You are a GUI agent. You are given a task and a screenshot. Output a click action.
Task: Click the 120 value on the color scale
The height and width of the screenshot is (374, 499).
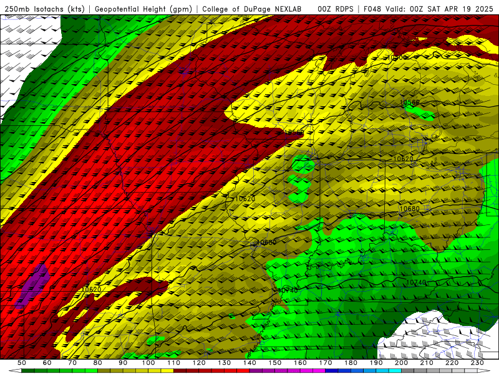pos(199,363)
